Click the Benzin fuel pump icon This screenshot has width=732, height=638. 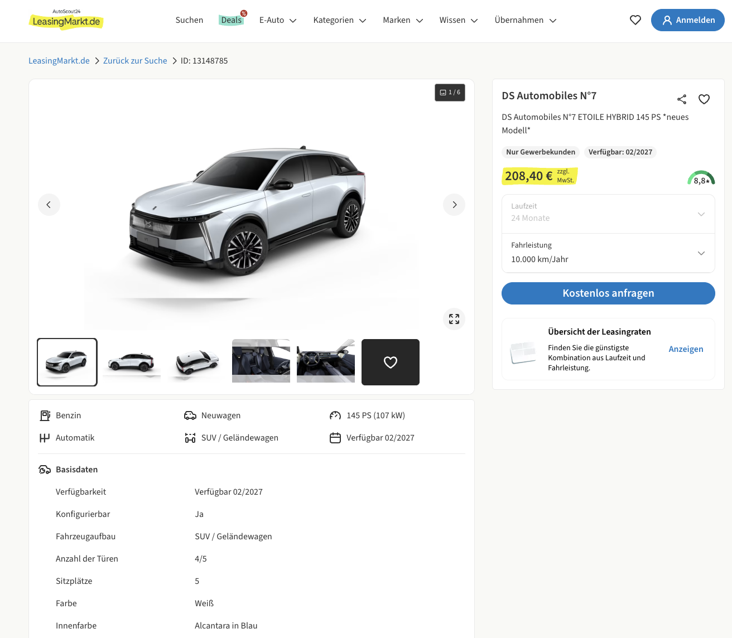pyautogui.click(x=45, y=415)
